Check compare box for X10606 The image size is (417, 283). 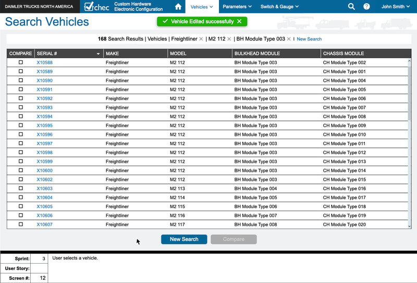21,215
